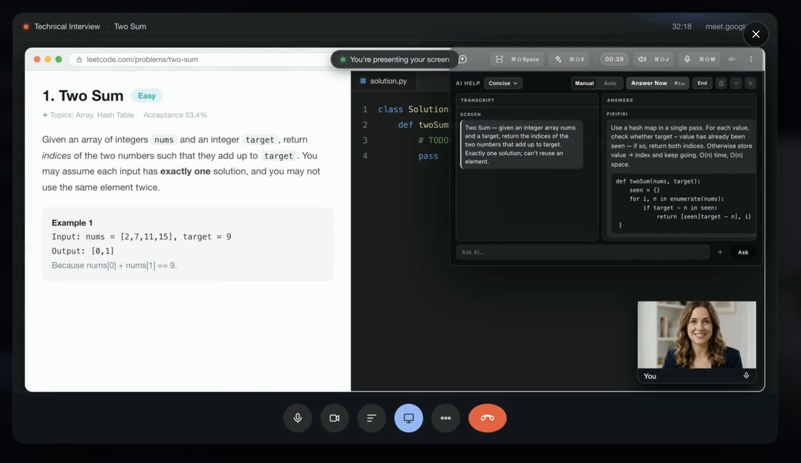Open the overlay three-dot vertical menu
This screenshot has width=801, height=463.
tap(751, 59)
